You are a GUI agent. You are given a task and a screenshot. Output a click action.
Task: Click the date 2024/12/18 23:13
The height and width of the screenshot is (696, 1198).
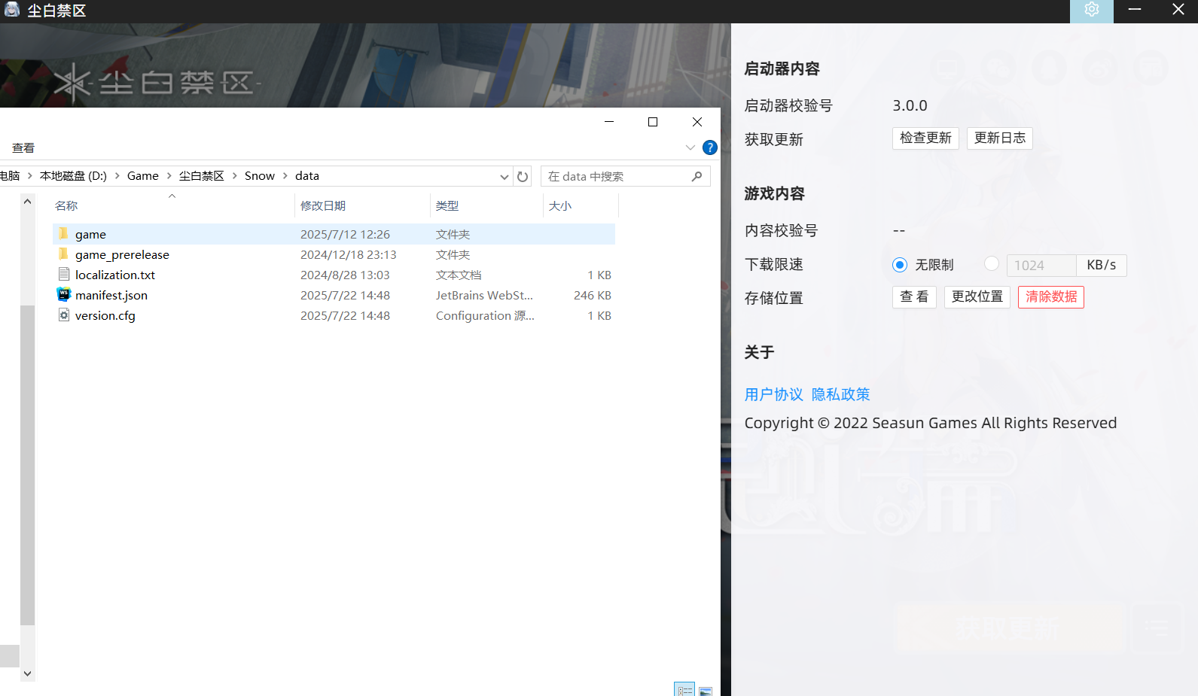tap(348, 255)
